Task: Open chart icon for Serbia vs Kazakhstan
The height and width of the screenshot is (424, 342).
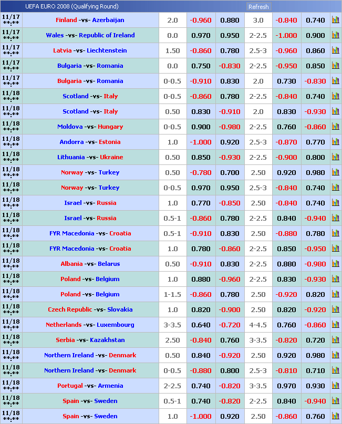Action: click(335, 340)
